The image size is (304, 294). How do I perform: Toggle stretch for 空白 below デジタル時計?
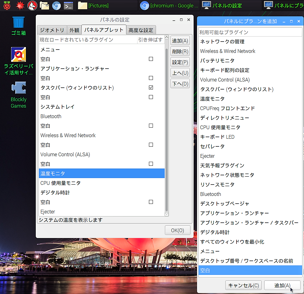(151, 202)
